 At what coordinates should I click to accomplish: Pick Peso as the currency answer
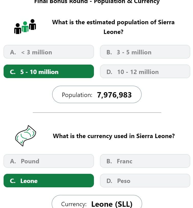145,180
